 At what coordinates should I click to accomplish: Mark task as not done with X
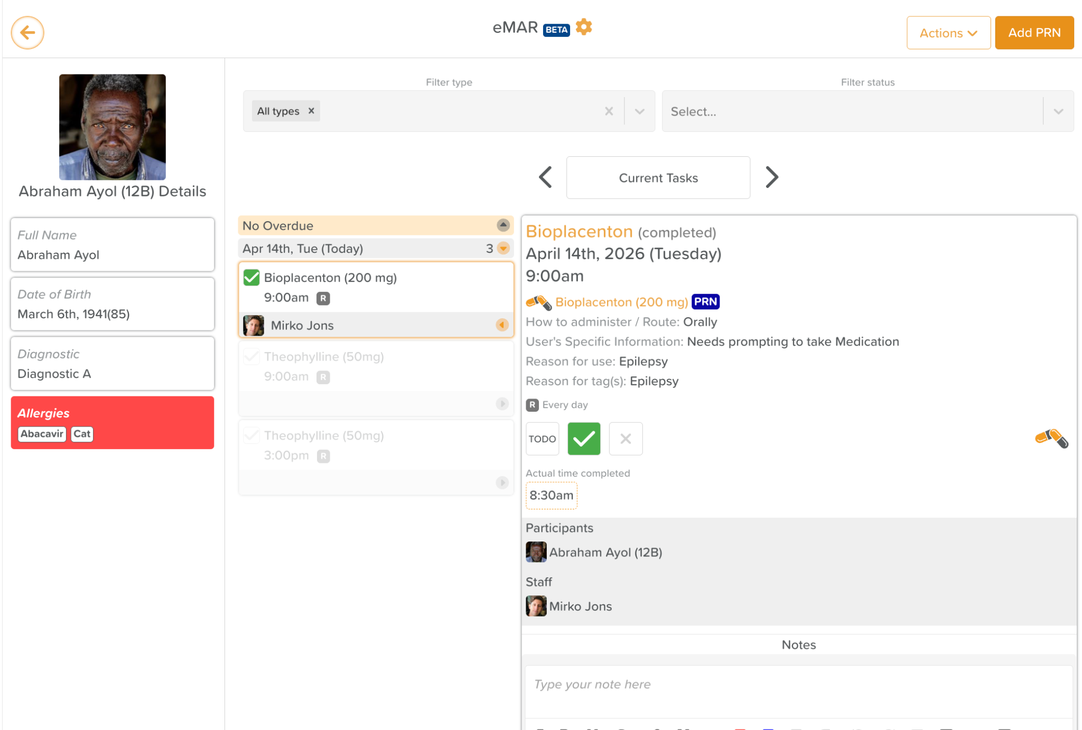point(626,439)
